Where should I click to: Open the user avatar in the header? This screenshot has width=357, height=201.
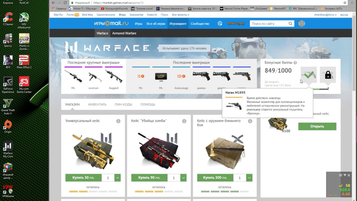tap(301, 24)
